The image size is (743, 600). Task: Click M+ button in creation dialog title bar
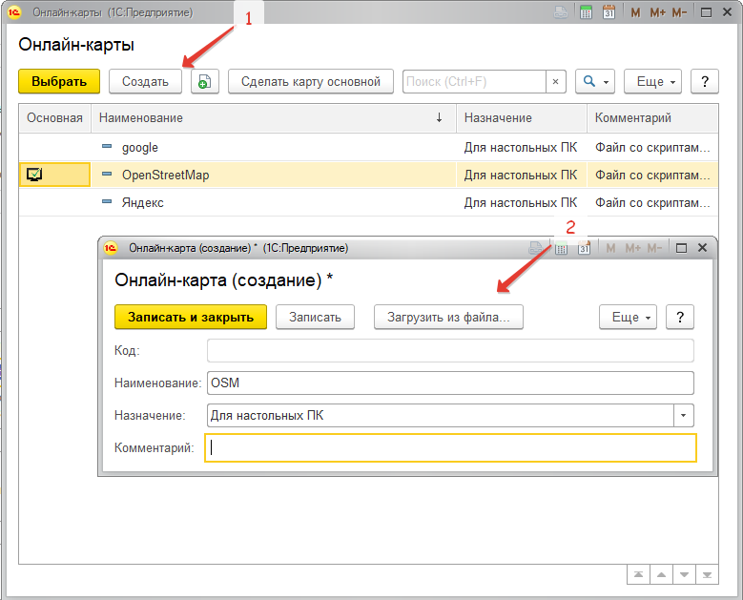tap(632, 248)
